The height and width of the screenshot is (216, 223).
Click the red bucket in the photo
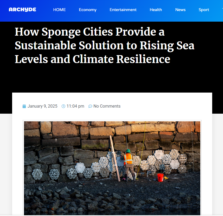[x=160, y=177]
